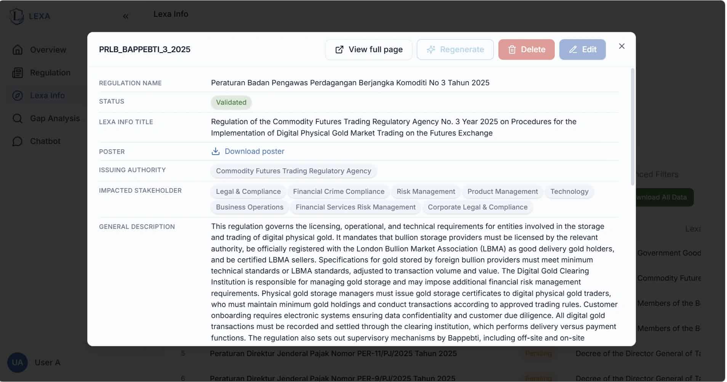Select the Technology stakeholder tag
This screenshot has height=382, width=727.
(x=569, y=192)
